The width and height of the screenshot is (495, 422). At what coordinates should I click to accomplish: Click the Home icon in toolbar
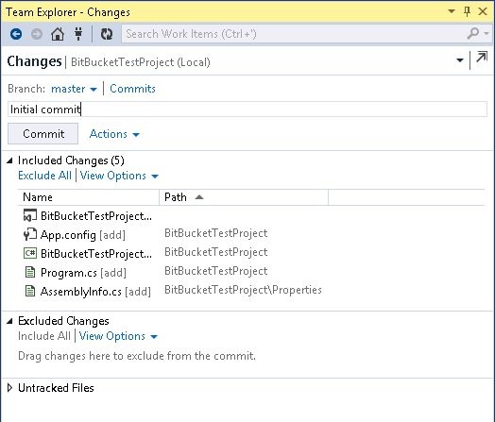(58, 34)
